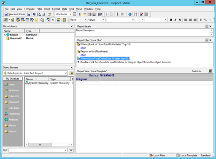
Task: Open Data Explorer shortcut
Action: [x=12, y=108]
